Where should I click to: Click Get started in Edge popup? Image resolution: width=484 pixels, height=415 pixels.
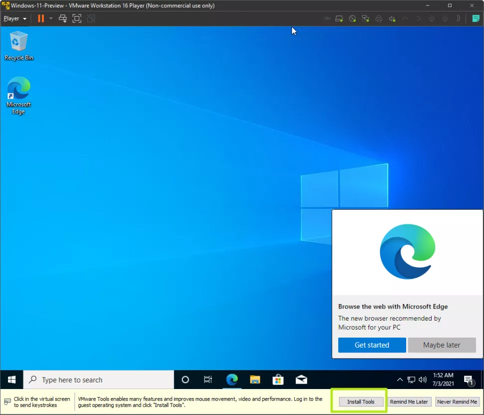372,345
